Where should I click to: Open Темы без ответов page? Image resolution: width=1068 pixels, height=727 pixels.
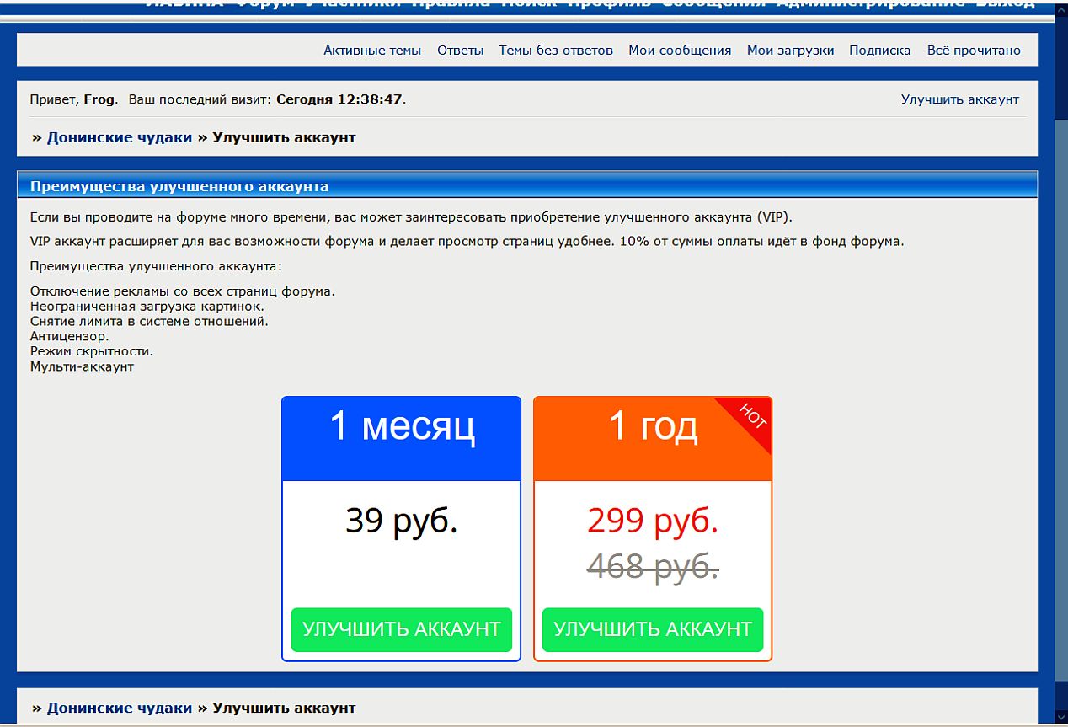555,51
